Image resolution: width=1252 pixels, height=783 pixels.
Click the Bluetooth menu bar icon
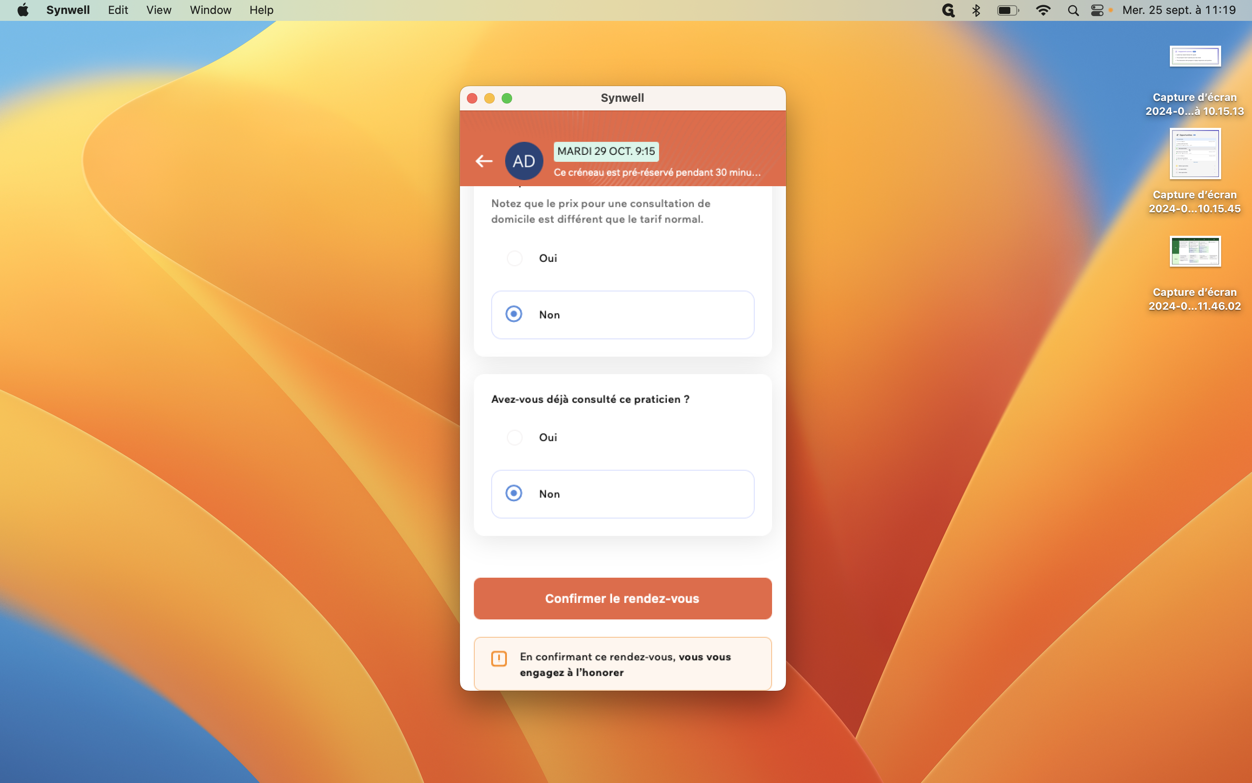click(976, 10)
